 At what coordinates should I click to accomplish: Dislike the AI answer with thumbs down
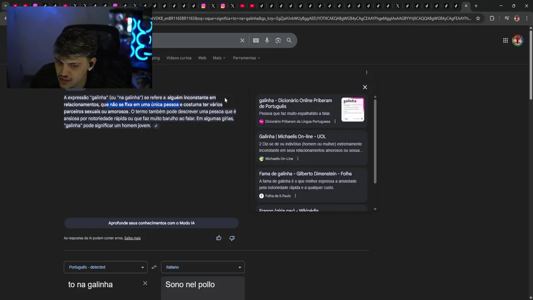pyautogui.click(x=232, y=238)
